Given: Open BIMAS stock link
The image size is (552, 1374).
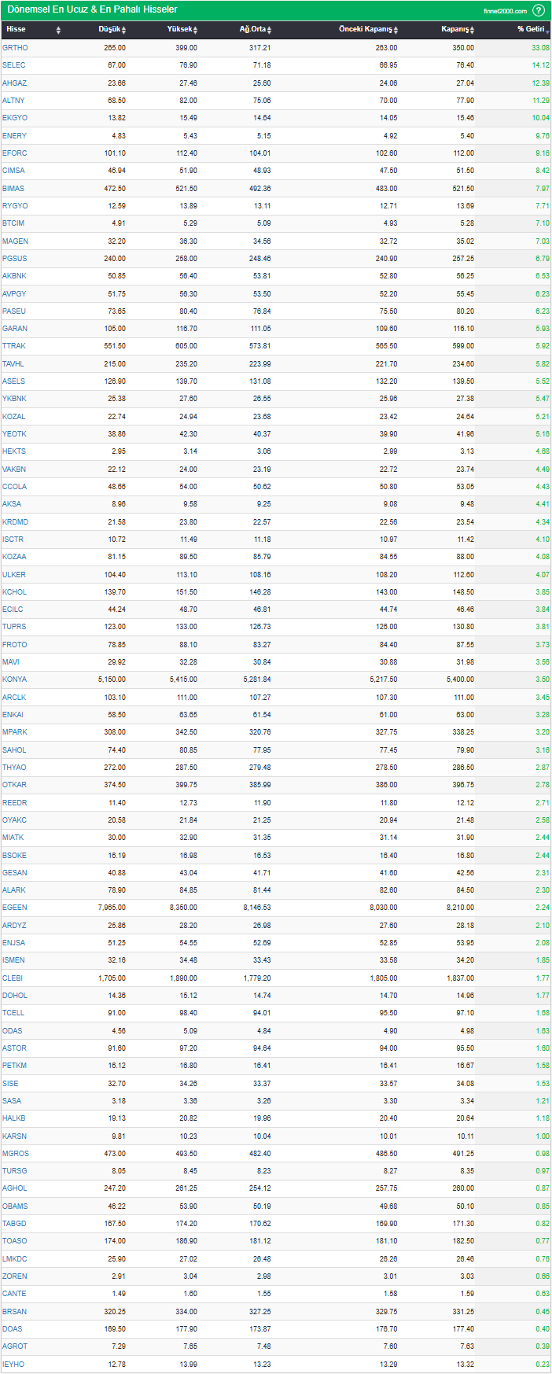Looking at the screenshot, I should [13, 189].
